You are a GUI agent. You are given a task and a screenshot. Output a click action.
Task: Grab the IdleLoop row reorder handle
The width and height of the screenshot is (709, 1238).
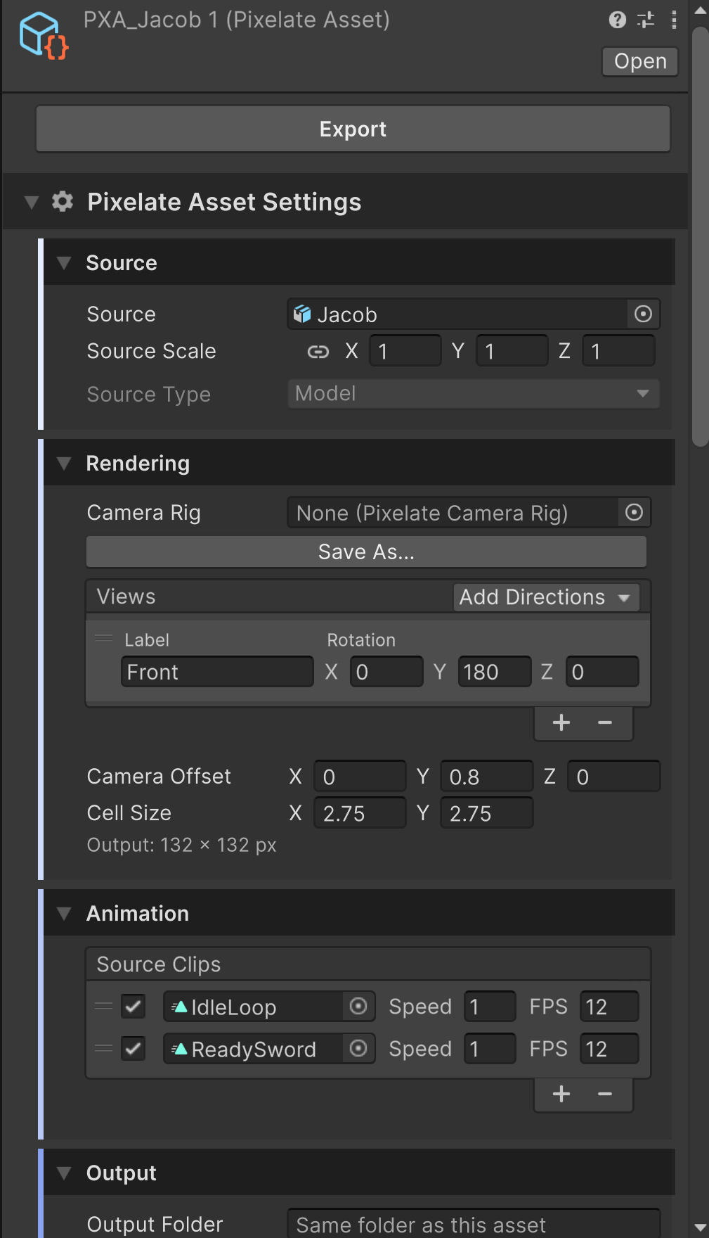[x=104, y=1007]
